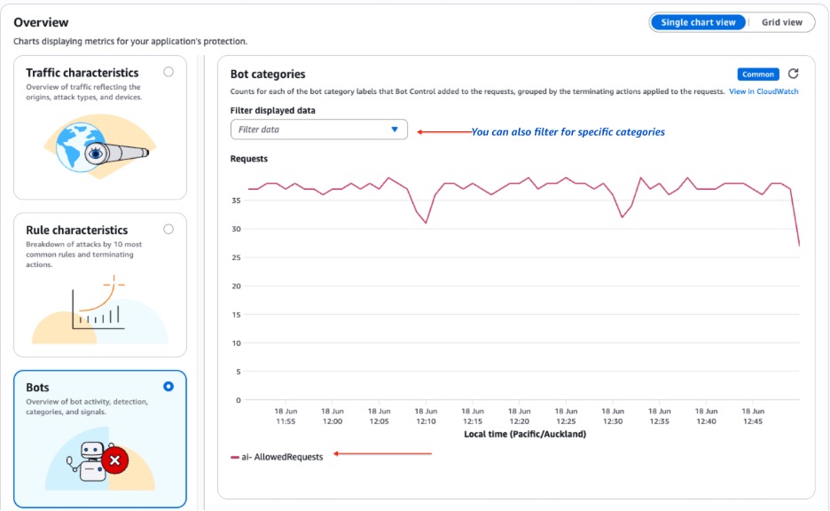Select the Bots radio button

(x=168, y=387)
